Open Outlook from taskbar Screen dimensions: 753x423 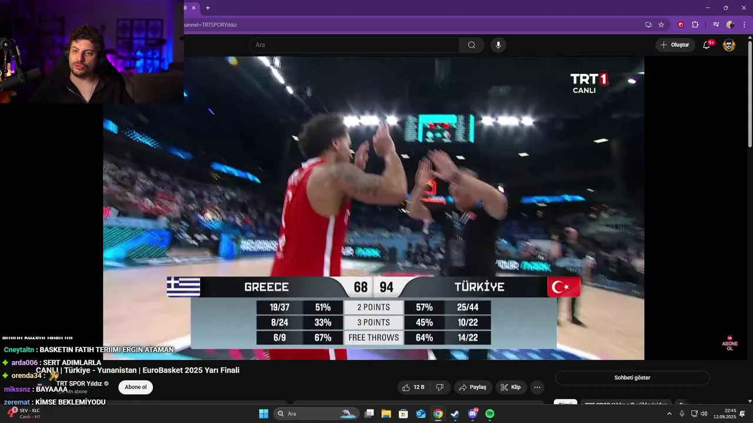click(x=421, y=414)
